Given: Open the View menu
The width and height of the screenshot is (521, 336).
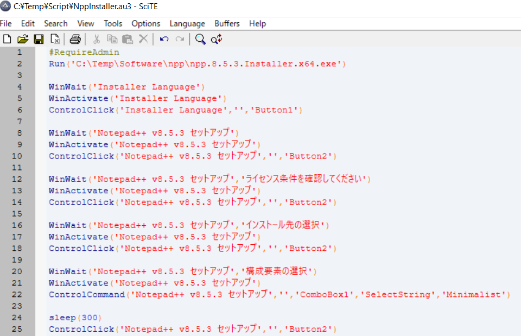Looking at the screenshot, I should click(x=86, y=23).
